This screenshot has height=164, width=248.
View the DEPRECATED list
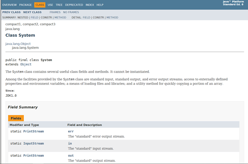click(x=74, y=5)
